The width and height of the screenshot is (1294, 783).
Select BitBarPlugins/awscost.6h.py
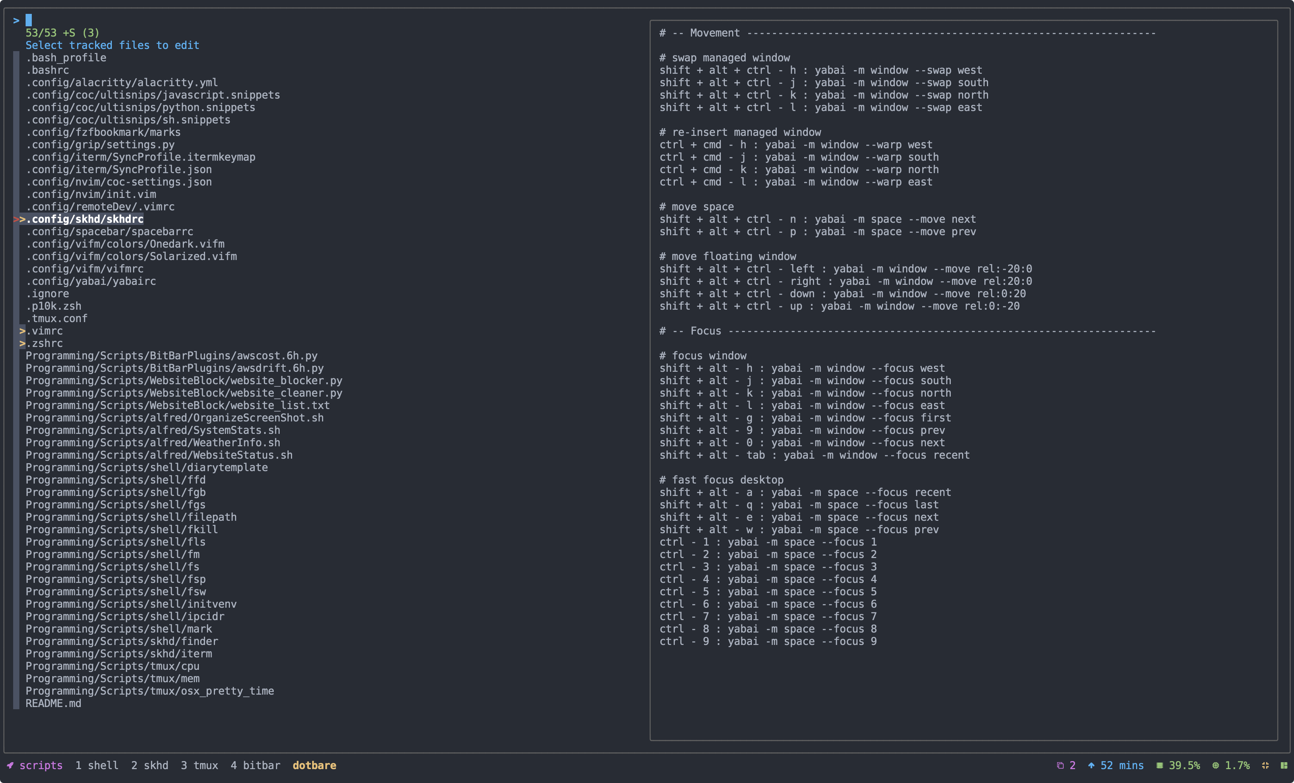point(172,356)
